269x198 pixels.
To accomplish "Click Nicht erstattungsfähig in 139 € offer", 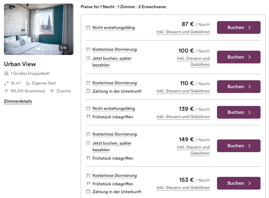I will coord(114,109).
